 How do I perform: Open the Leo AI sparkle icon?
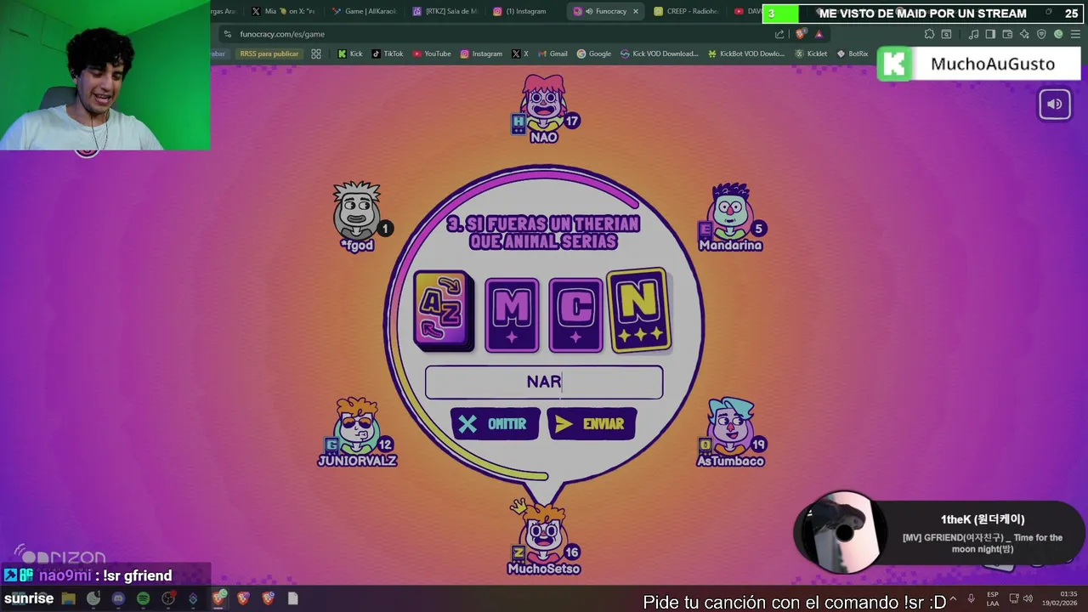1024,34
